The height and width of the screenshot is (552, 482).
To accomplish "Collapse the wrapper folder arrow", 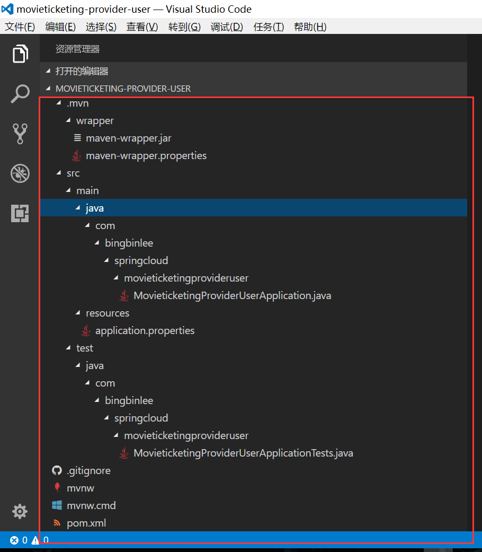I will (68, 120).
